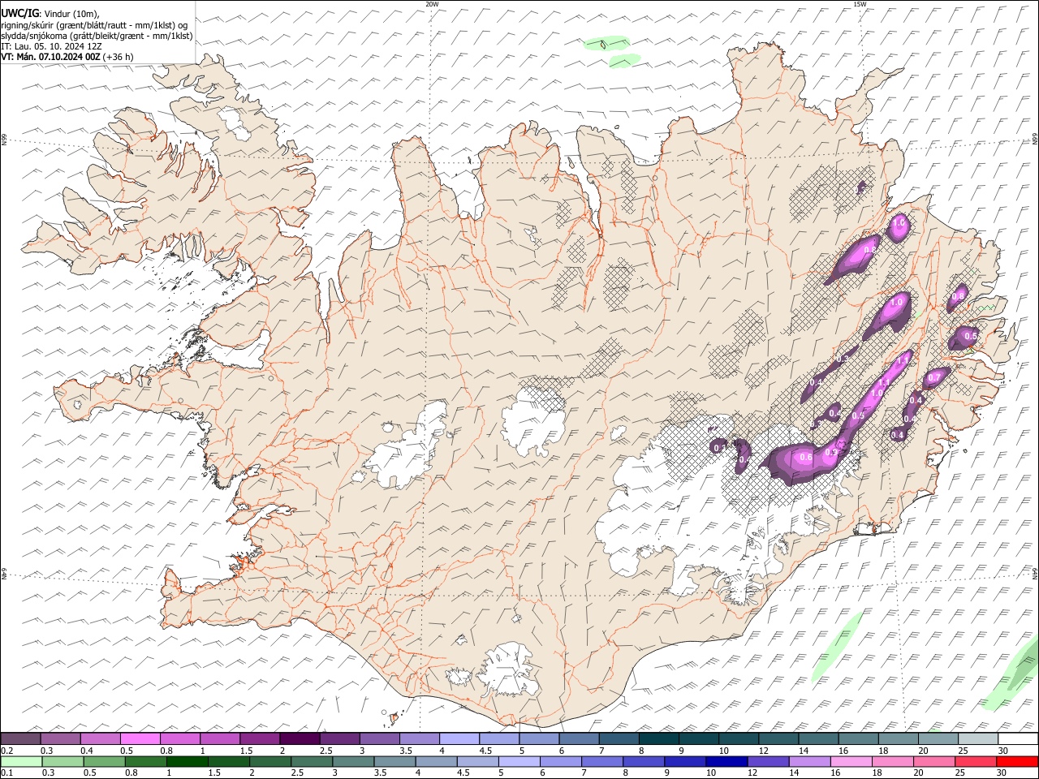Pick the darkest purple swatch labeled 2 in top legend row

[x=300, y=738]
